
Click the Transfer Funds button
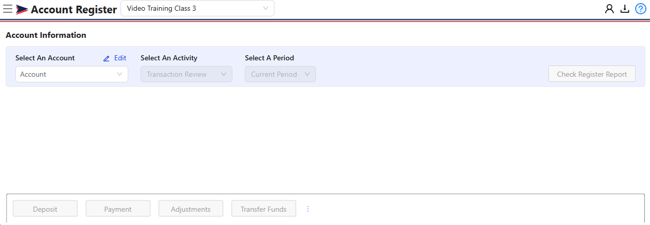[264, 209]
